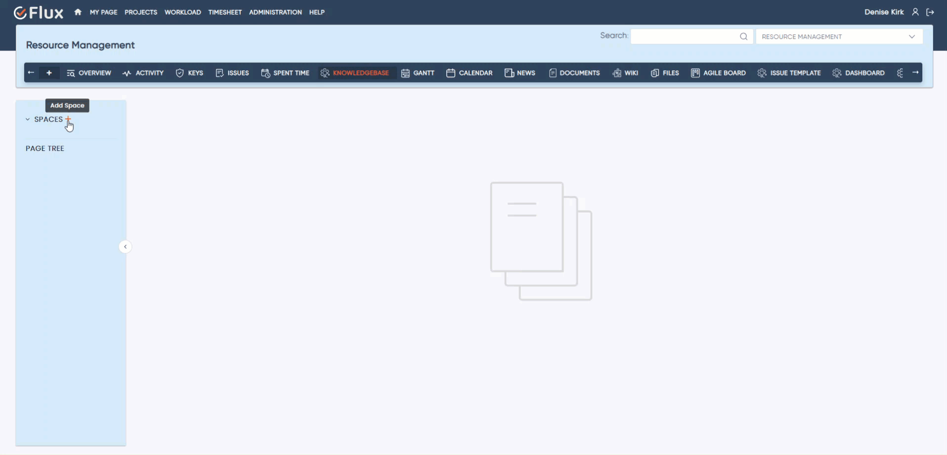Image resolution: width=947 pixels, height=455 pixels.
Task: Open the Overview panel icon
Action: (x=70, y=73)
